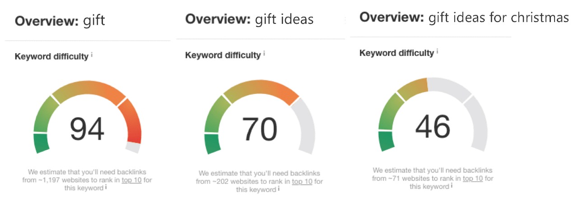
Task: Open info icon after ~1,197 websites estimate
Action: coord(106,187)
